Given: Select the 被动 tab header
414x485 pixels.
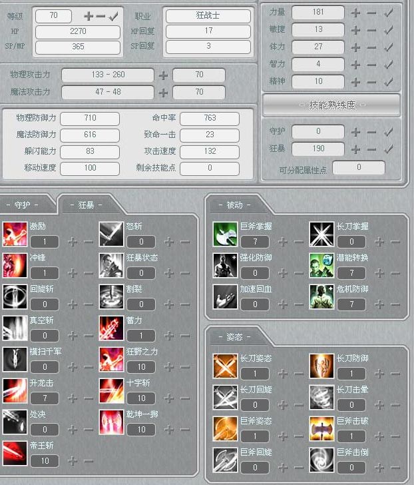Looking at the screenshot, I should click(x=235, y=205).
